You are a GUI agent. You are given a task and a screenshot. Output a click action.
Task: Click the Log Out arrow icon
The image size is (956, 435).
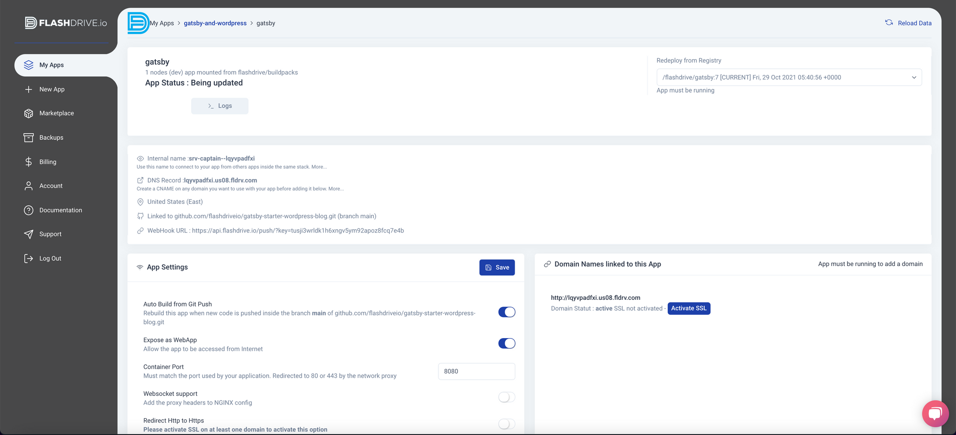click(29, 258)
